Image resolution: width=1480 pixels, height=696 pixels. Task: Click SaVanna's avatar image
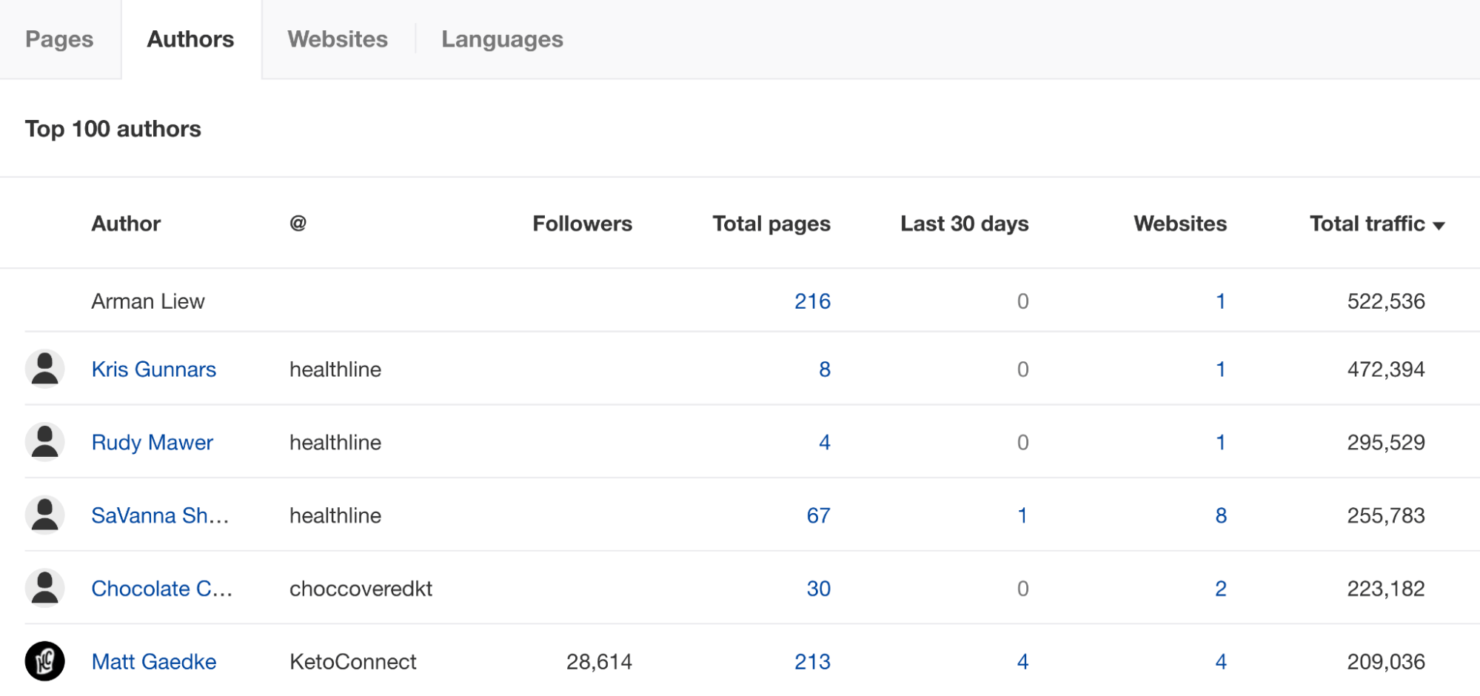(44, 515)
